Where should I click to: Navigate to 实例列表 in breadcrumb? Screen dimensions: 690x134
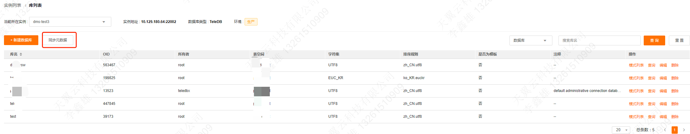pos(13,6)
